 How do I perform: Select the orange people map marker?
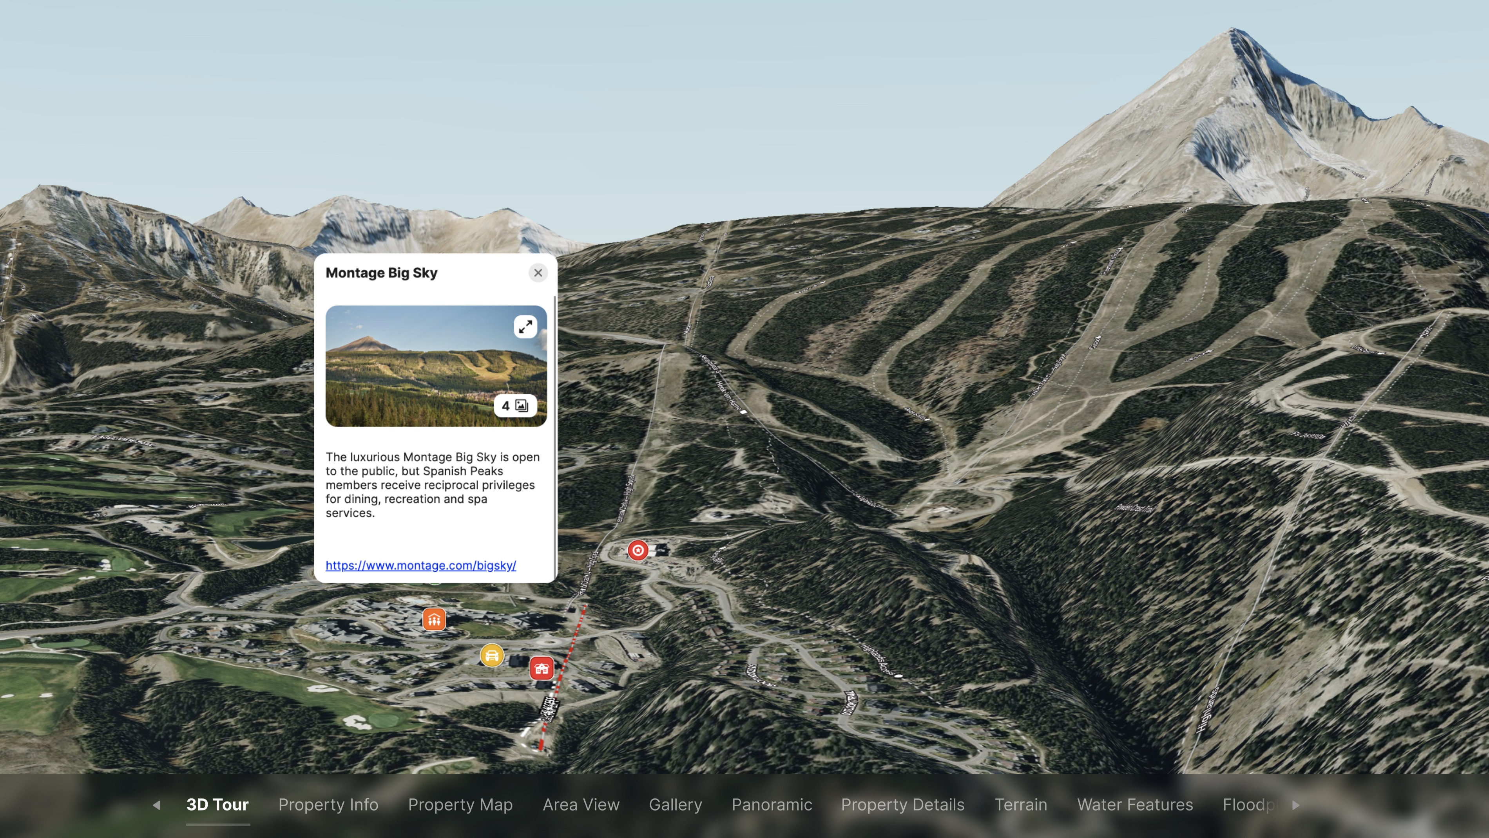click(434, 620)
